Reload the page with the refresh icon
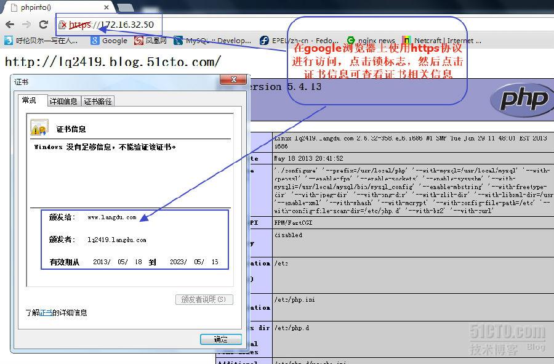 pos(44,25)
